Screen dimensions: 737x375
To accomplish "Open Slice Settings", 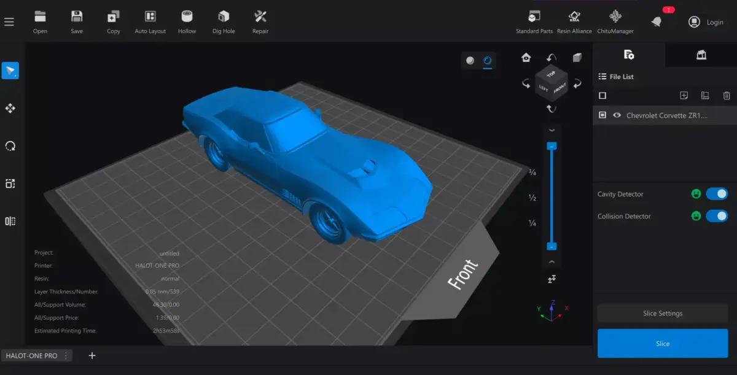I will coord(662,313).
